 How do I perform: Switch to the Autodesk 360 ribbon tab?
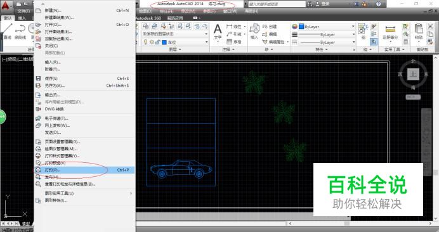(x=148, y=18)
